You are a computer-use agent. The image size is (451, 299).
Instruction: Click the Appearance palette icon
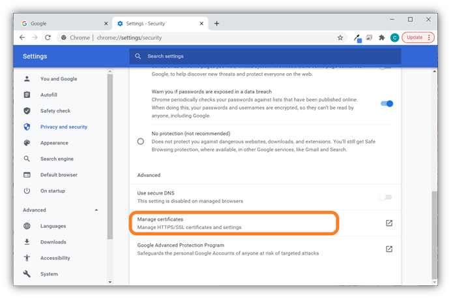(27, 142)
